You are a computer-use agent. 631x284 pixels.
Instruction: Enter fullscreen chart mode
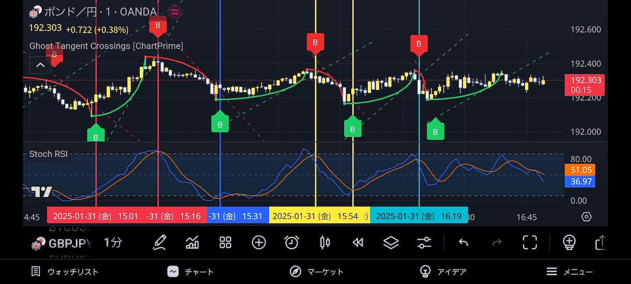pos(530,242)
